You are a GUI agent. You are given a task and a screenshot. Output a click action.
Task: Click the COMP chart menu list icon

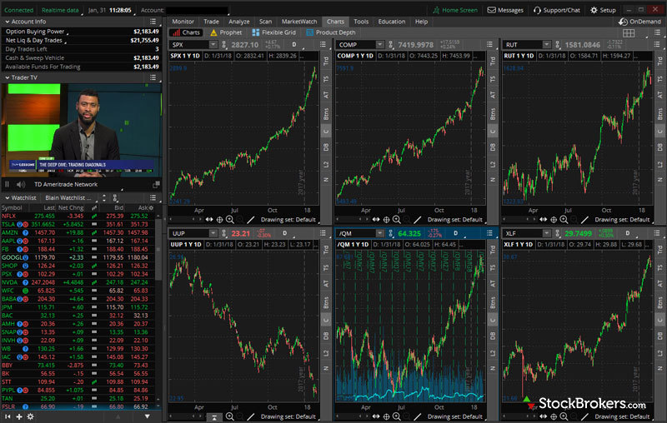pyautogui.click(x=489, y=44)
